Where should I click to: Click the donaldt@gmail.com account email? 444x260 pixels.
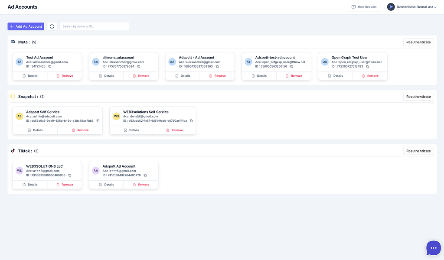[x=144, y=116]
